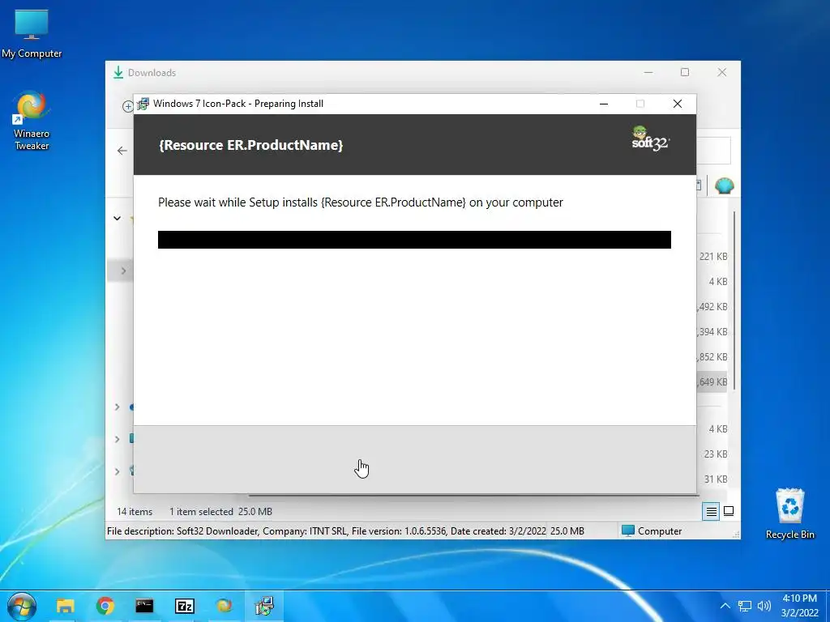The width and height of the screenshot is (830, 622).
Task: Click the '14 items' status text
Action: click(135, 512)
